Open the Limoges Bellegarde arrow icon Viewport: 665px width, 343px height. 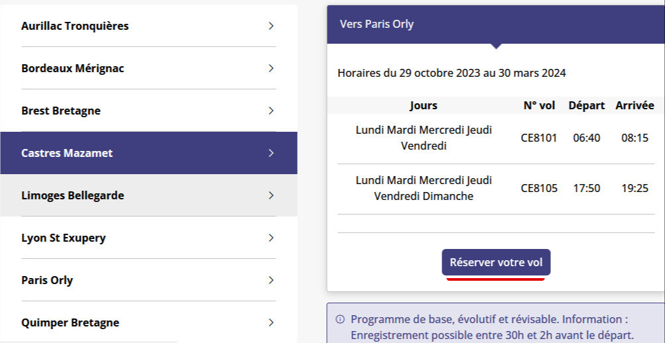tap(271, 195)
